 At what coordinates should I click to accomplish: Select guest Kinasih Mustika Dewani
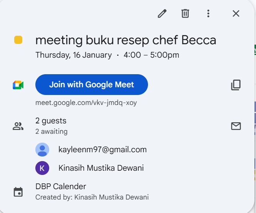coord(101,168)
